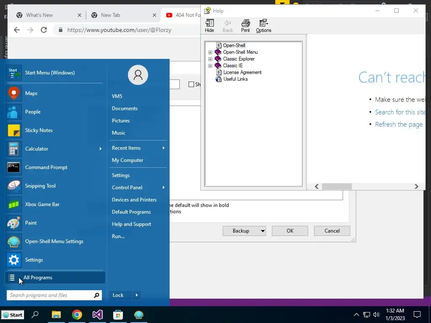431x323 pixels.
Task: Click Refresh the page link
Action: [x=399, y=124]
